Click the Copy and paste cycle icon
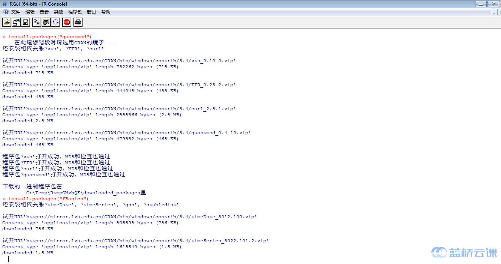 coord(55,22)
